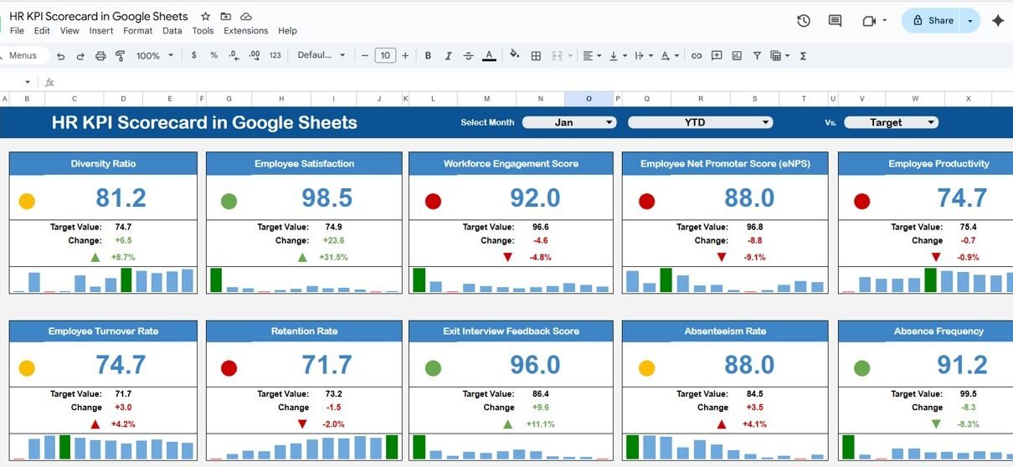Click the print icon in toolbar
This screenshot has height=467, width=1013.
[x=100, y=56]
